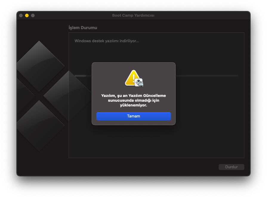Click the İşlem Durumu heading
267x198 pixels.
[x=83, y=28]
